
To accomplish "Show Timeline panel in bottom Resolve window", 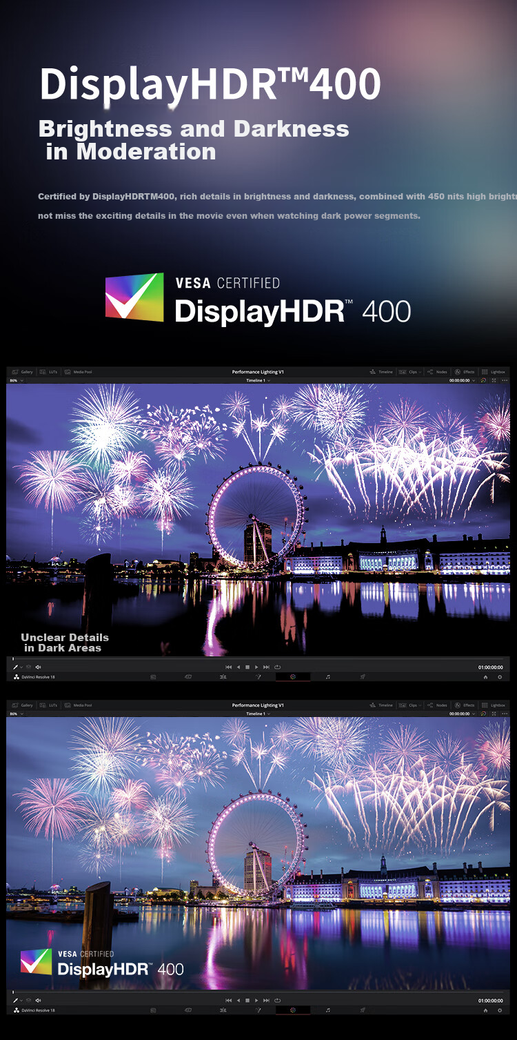I will click(x=382, y=705).
